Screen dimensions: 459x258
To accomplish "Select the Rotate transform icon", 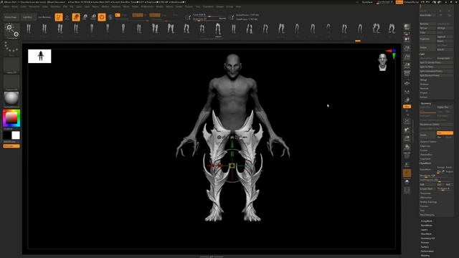I will tap(93, 17).
